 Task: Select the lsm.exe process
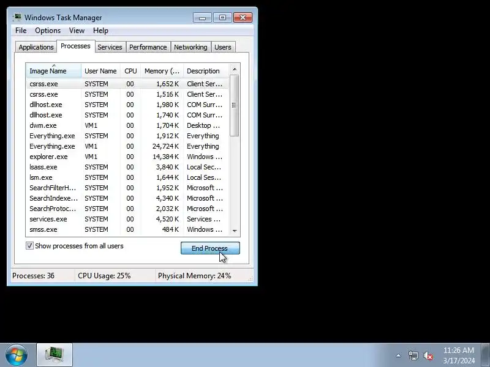click(x=127, y=177)
